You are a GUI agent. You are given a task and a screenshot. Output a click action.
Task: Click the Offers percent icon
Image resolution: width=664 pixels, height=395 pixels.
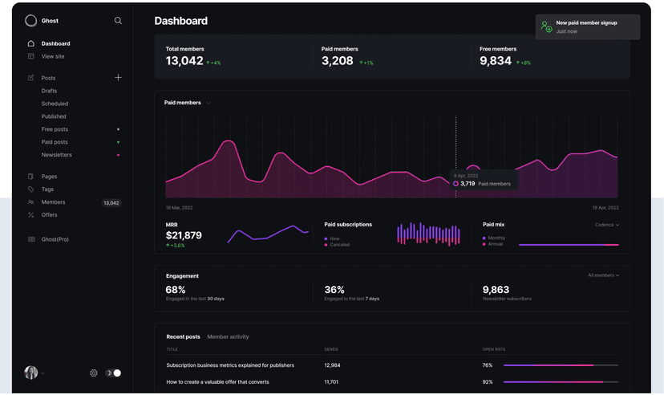(x=31, y=215)
